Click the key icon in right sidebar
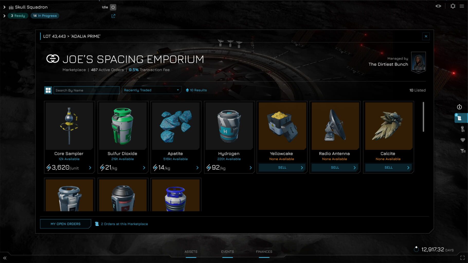Image resolution: width=468 pixels, height=263 pixels. 462,129
